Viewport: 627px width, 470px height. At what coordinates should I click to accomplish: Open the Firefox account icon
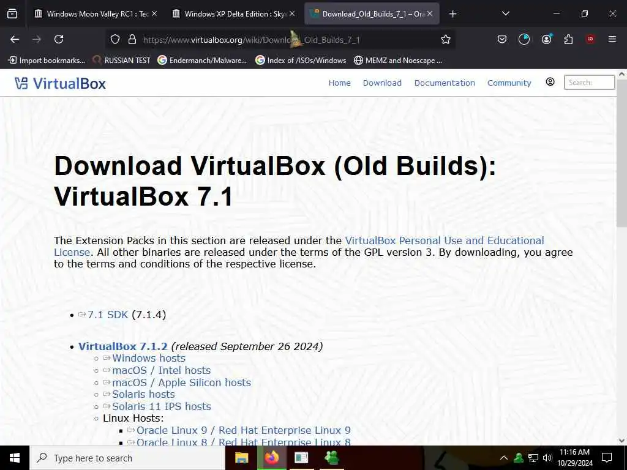(x=546, y=39)
